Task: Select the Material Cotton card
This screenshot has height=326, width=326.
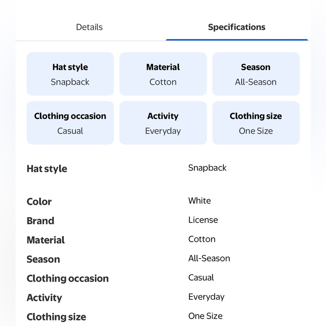Action: pos(163,74)
